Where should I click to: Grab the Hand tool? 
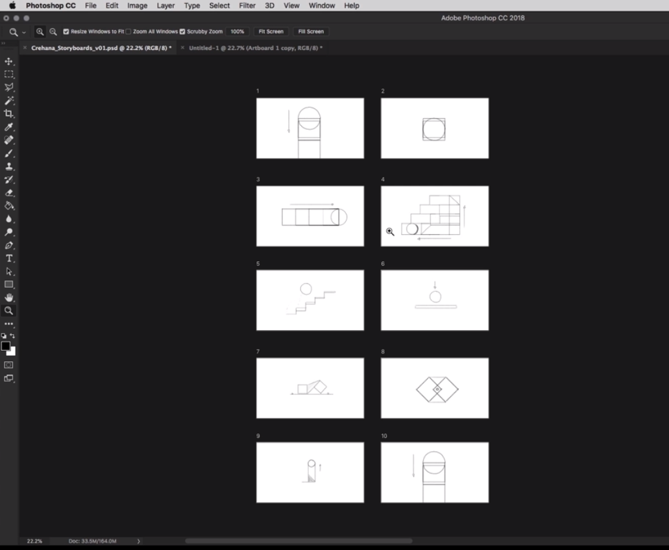pyautogui.click(x=9, y=298)
